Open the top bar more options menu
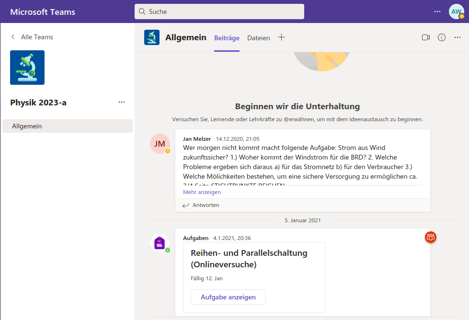469x320 pixels. pyautogui.click(x=437, y=11)
